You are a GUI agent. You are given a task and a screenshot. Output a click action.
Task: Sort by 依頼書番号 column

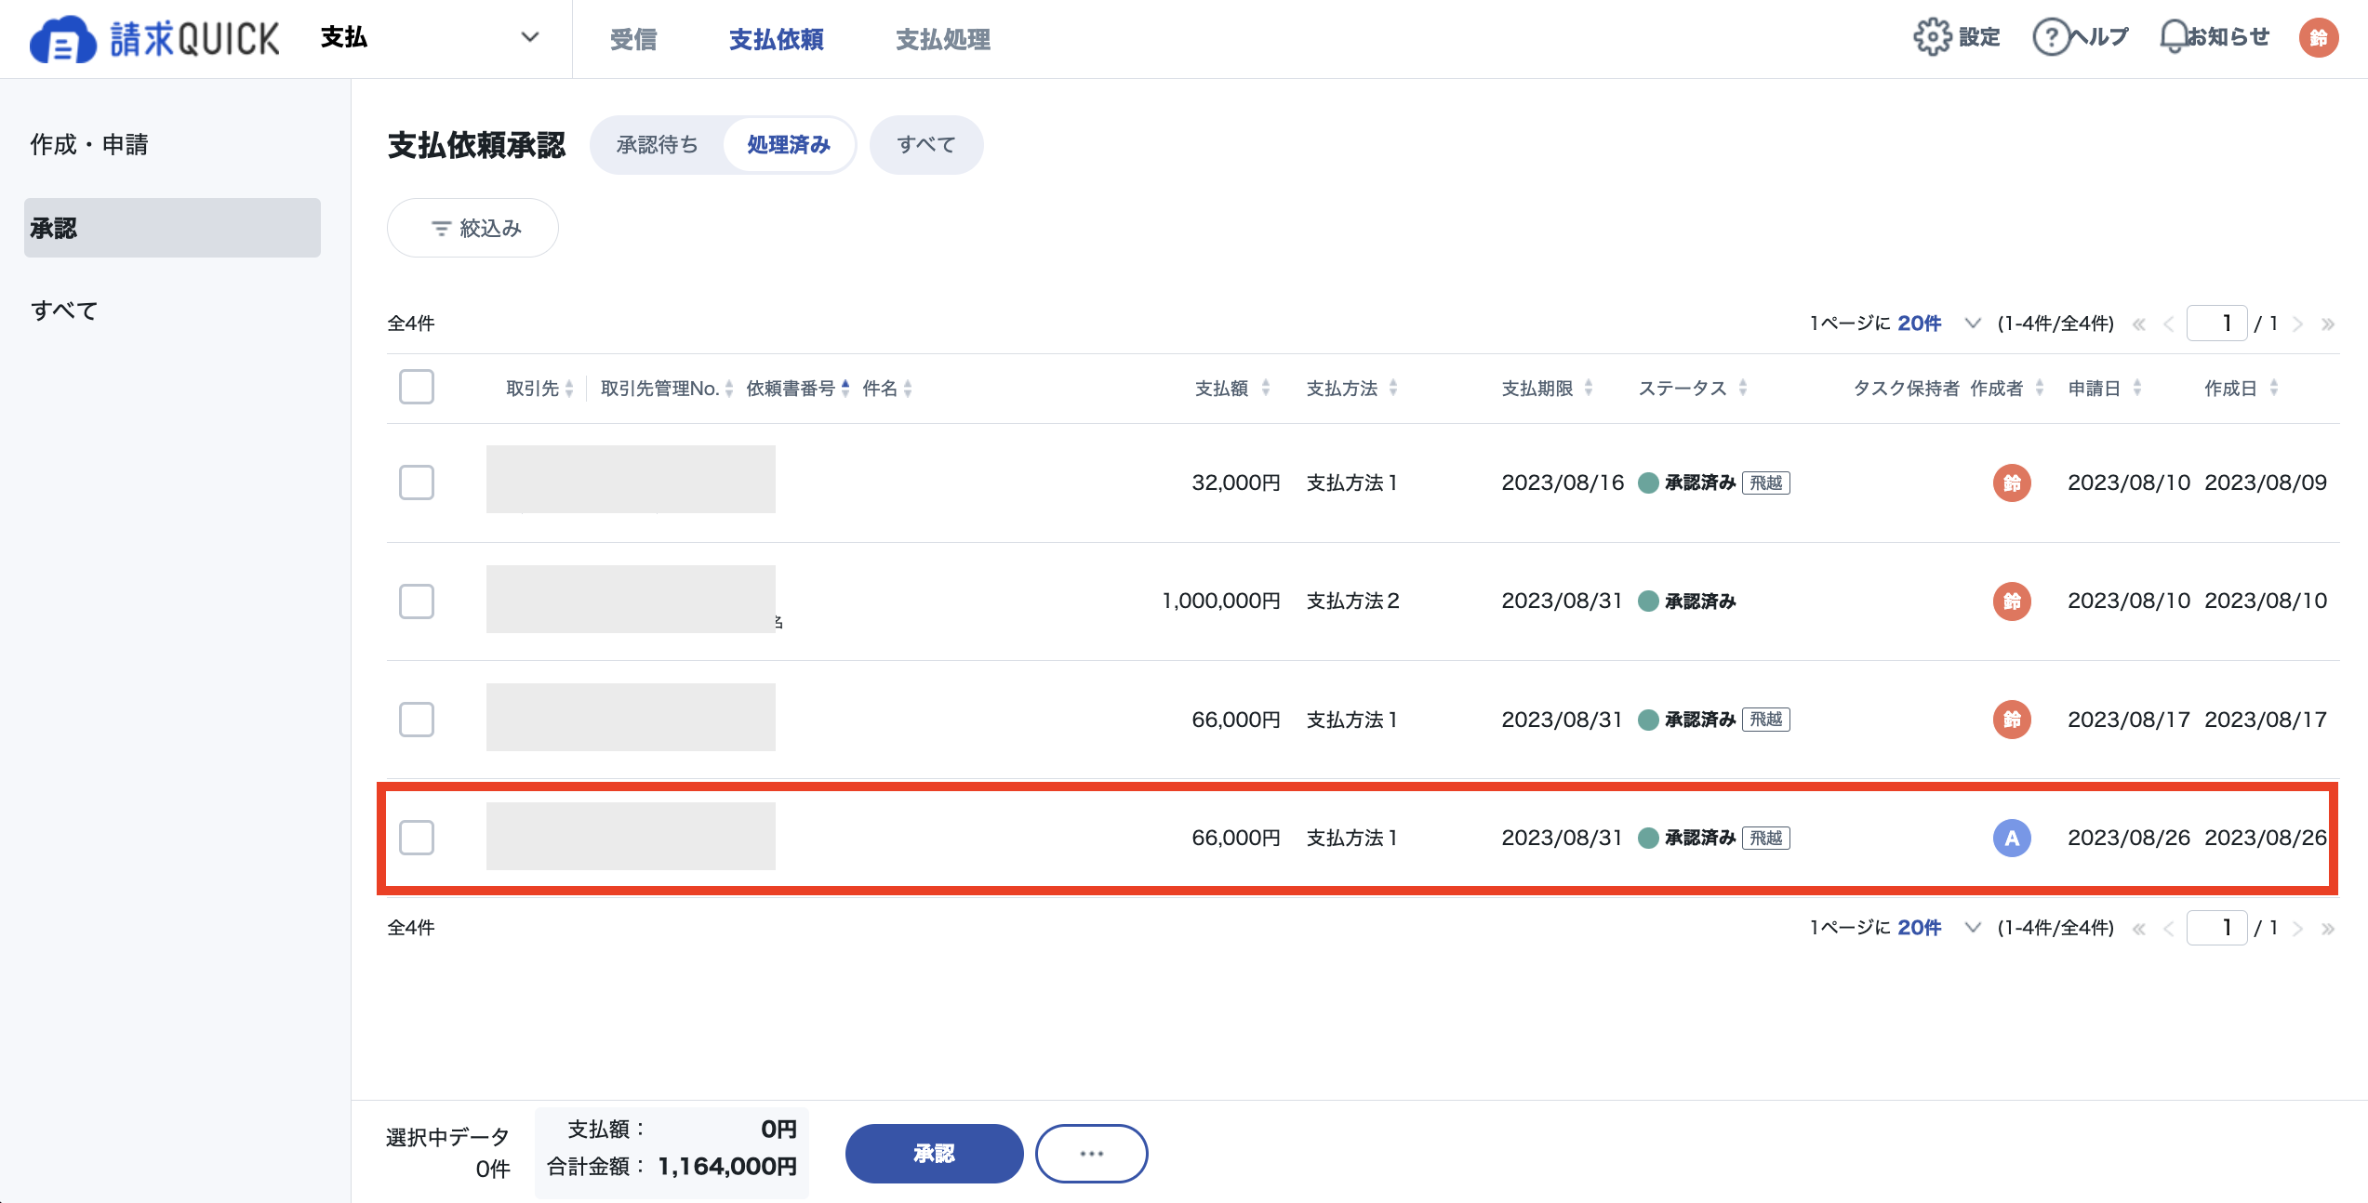(x=845, y=389)
